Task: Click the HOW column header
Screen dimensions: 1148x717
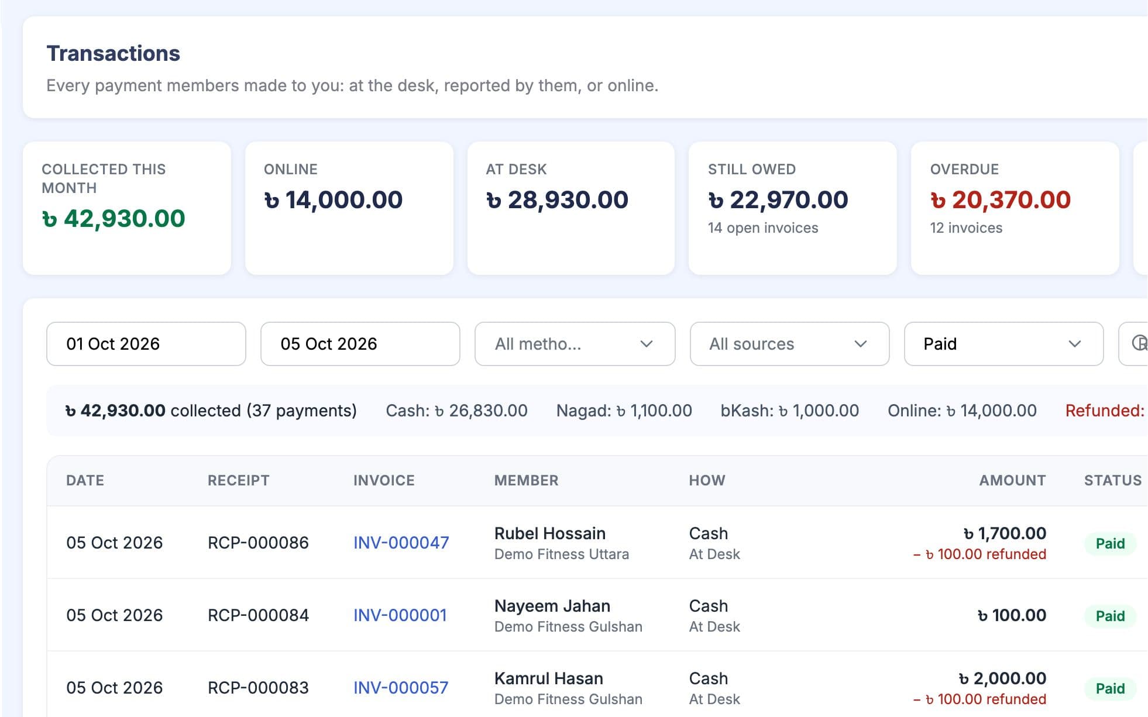Action: click(707, 481)
